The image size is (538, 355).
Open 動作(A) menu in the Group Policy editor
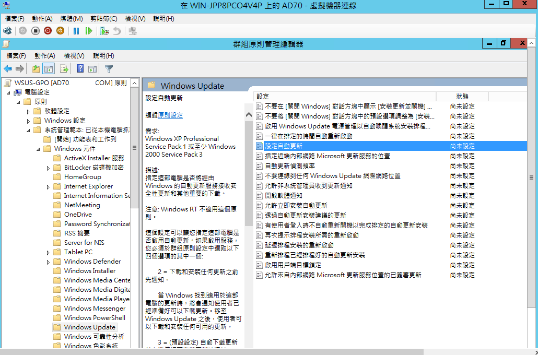click(x=45, y=55)
